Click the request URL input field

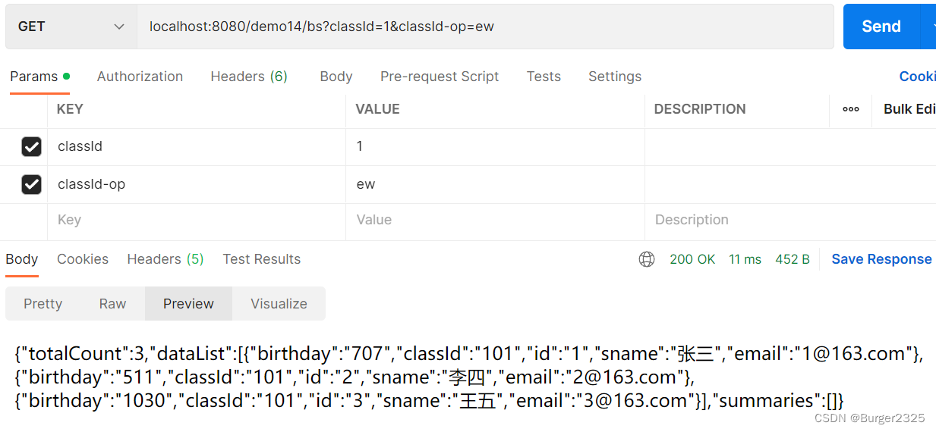pyautogui.click(x=485, y=27)
